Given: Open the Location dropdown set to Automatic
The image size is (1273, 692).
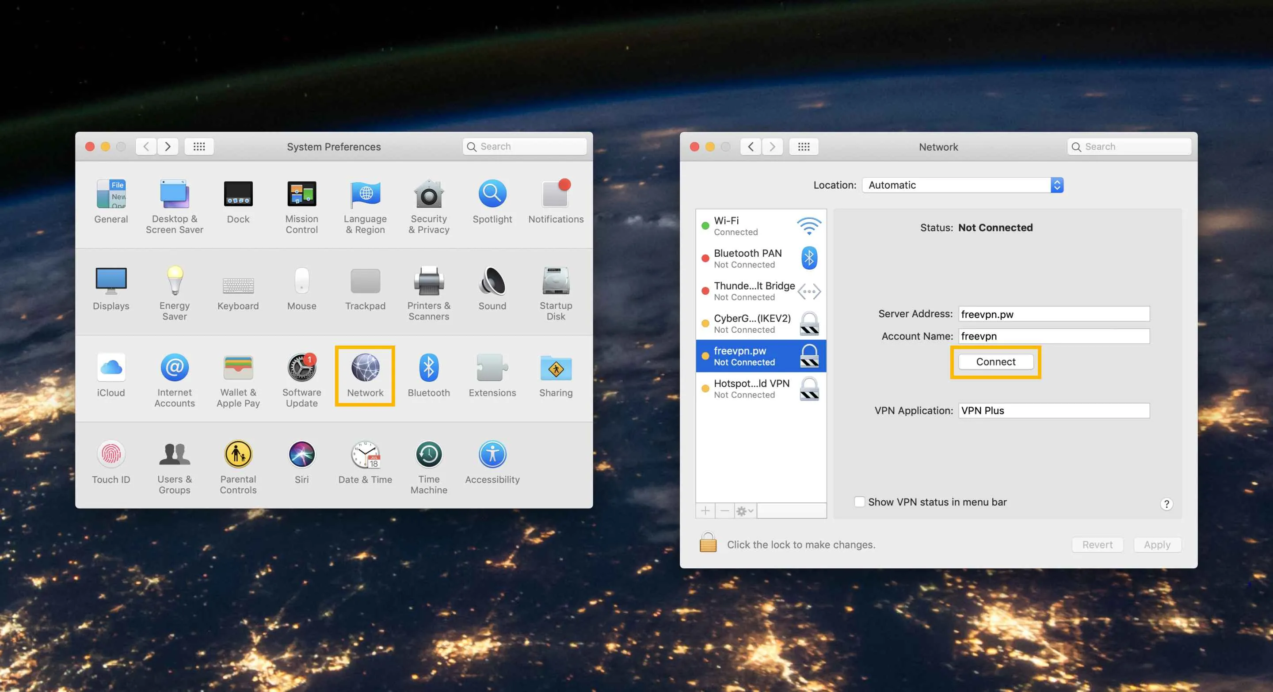Looking at the screenshot, I should pos(963,185).
